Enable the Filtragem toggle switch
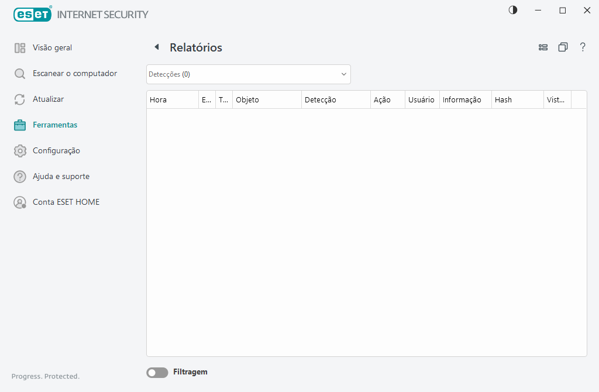The height and width of the screenshot is (392, 599). click(157, 373)
